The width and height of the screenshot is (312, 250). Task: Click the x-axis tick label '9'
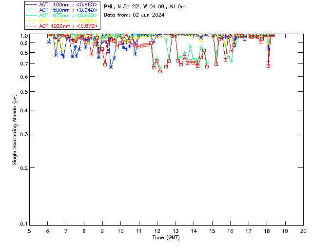pyautogui.click(x=102, y=231)
